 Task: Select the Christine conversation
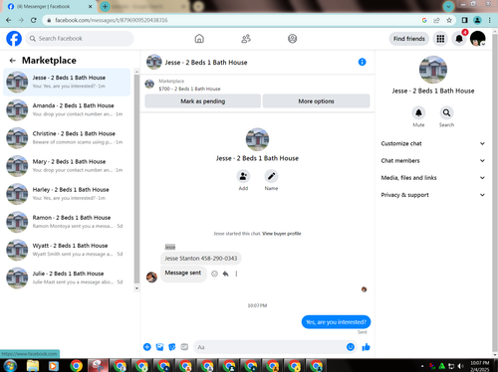point(67,138)
